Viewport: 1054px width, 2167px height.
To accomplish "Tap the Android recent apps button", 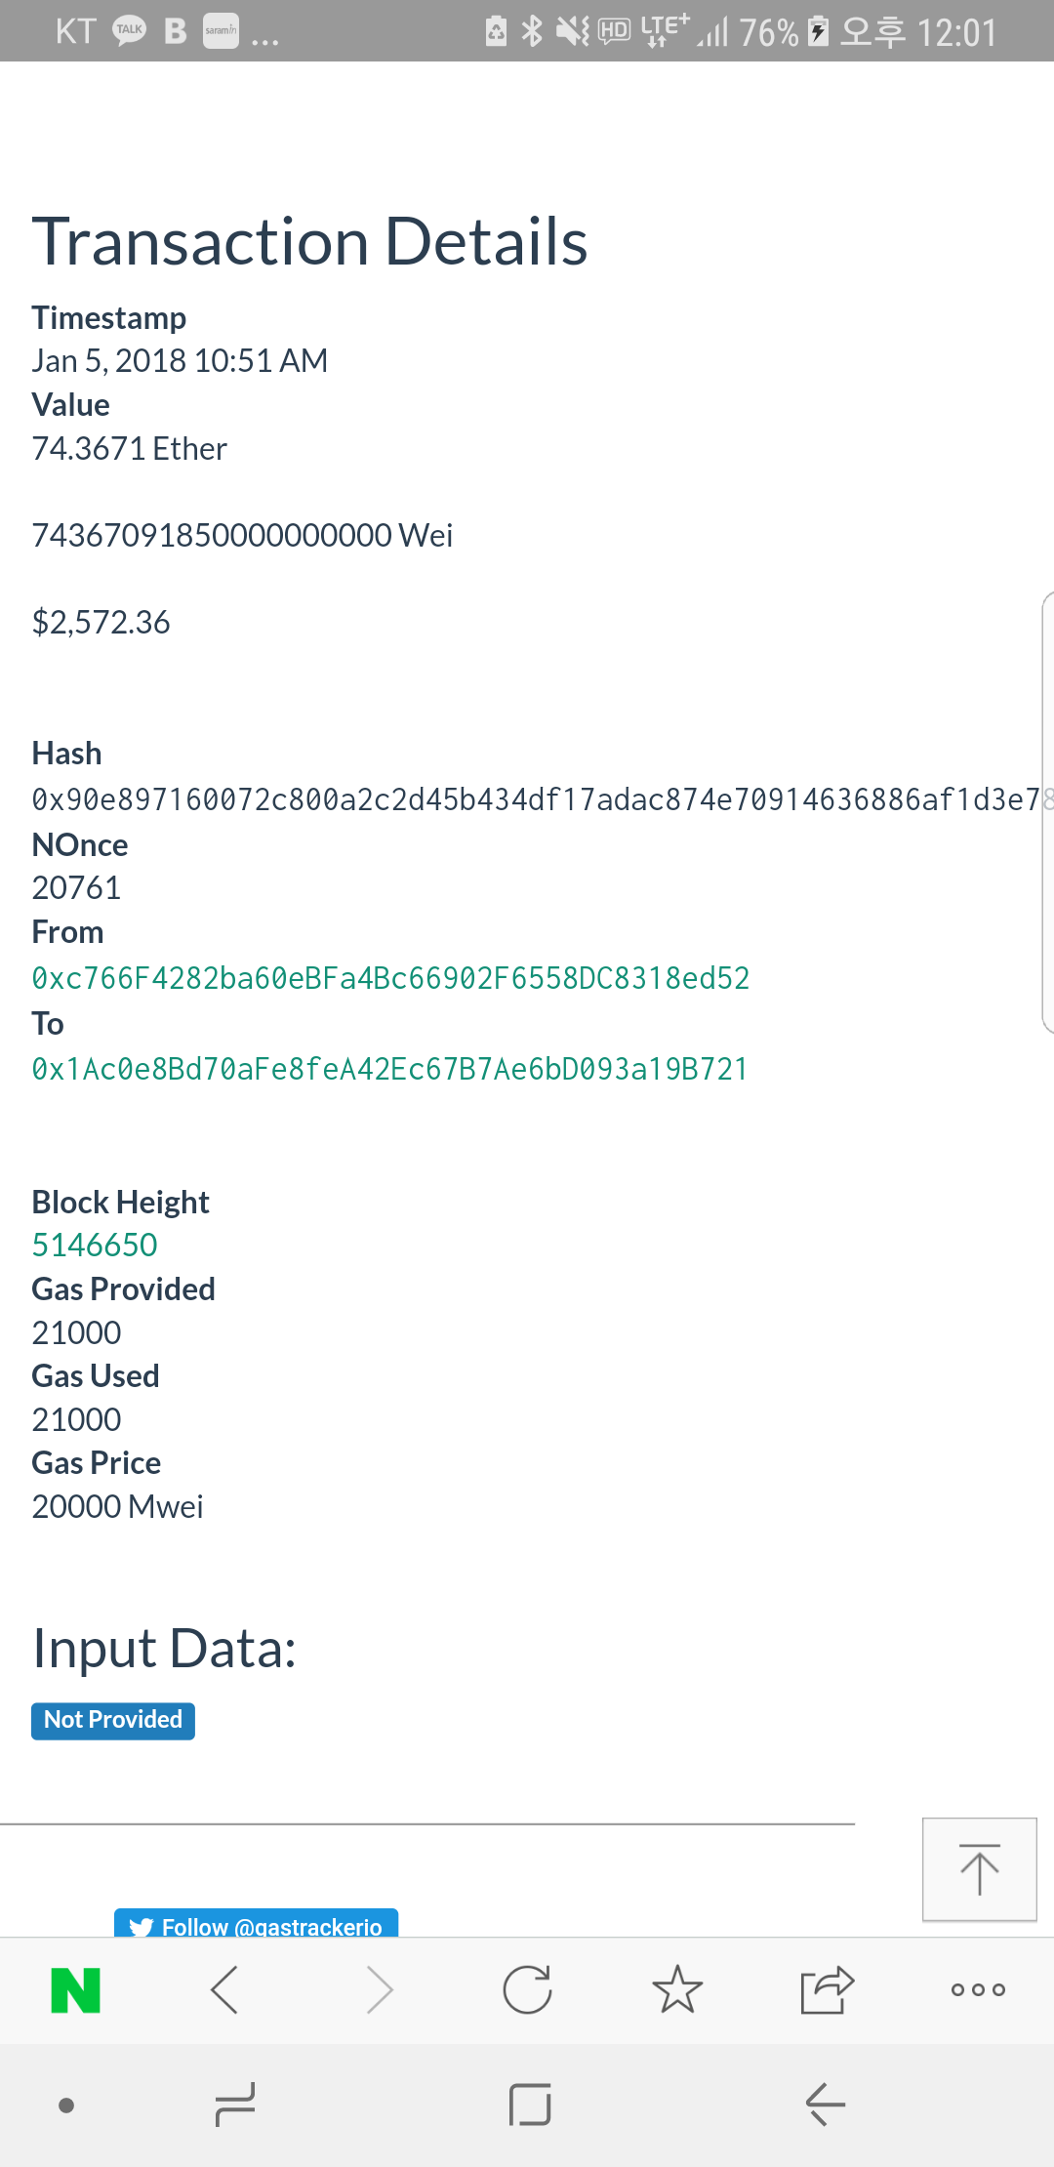I will (235, 2105).
